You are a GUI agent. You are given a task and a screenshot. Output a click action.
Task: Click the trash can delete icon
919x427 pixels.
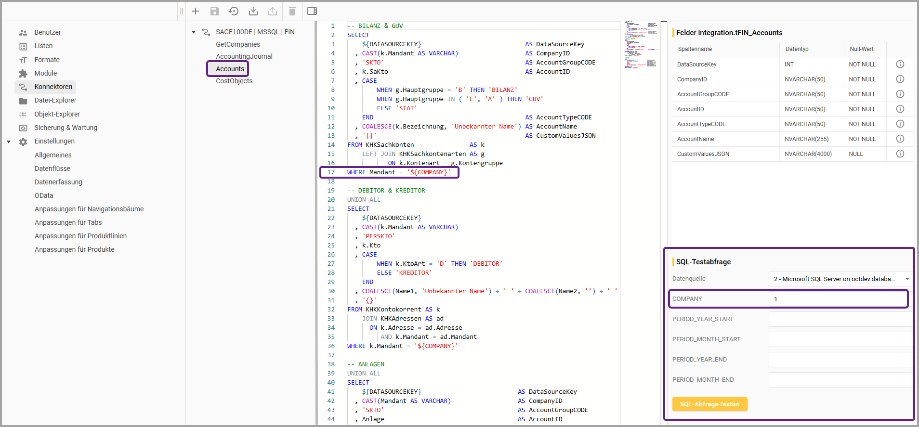pyautogui.click(x=292, y=11)
